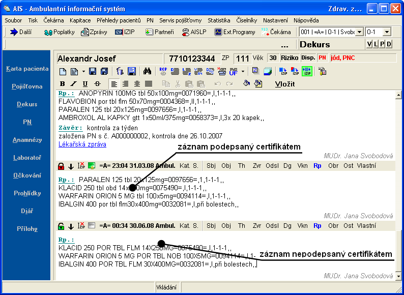Open Anamnézy in the left sidebar

coord(27,140)
